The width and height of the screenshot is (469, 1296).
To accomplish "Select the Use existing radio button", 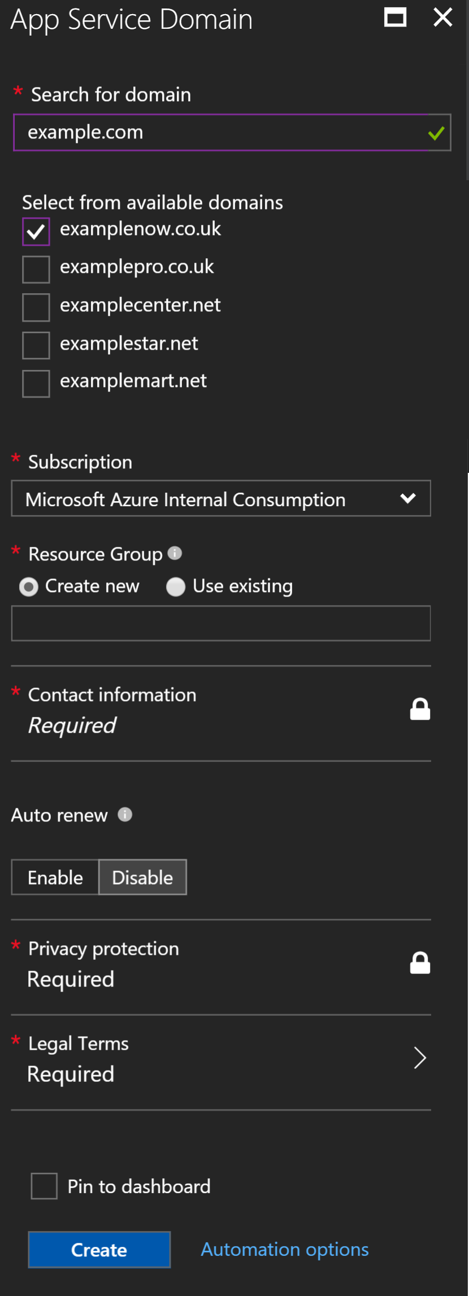I will pyautogui.click(x=176, y=587).
